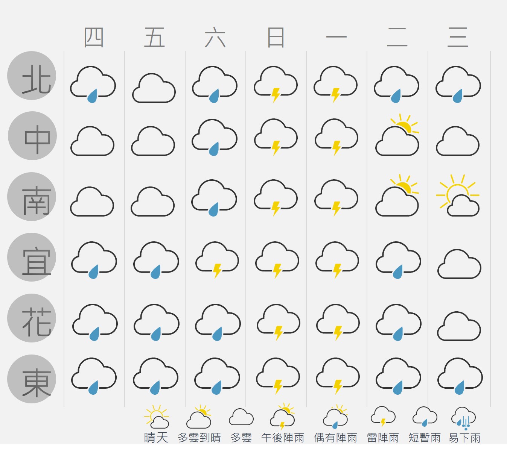Click the 宜 Saturday thunderstorm icon
Image resolution: width=507 pixels, height=453 pixels.
tap(217, 260)
